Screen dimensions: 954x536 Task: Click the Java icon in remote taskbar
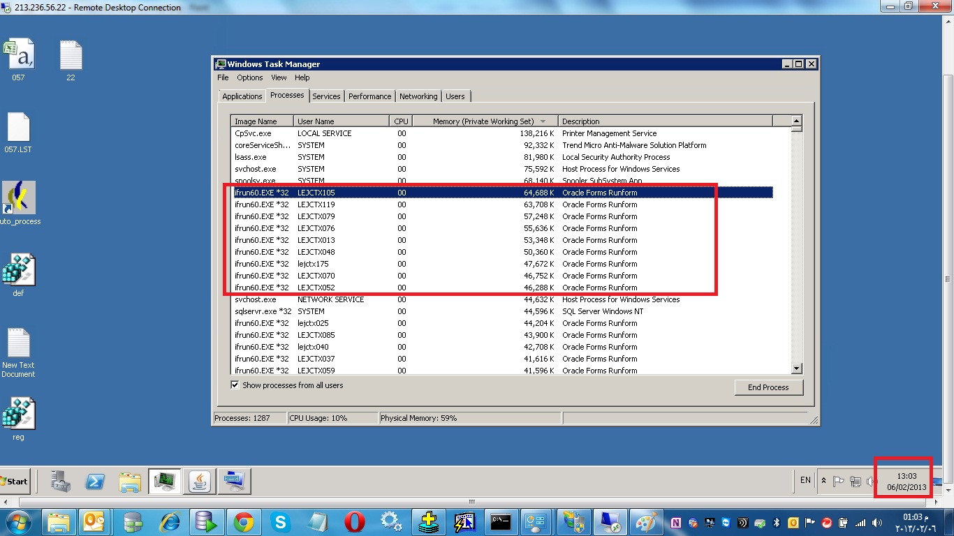coord(200,481)
